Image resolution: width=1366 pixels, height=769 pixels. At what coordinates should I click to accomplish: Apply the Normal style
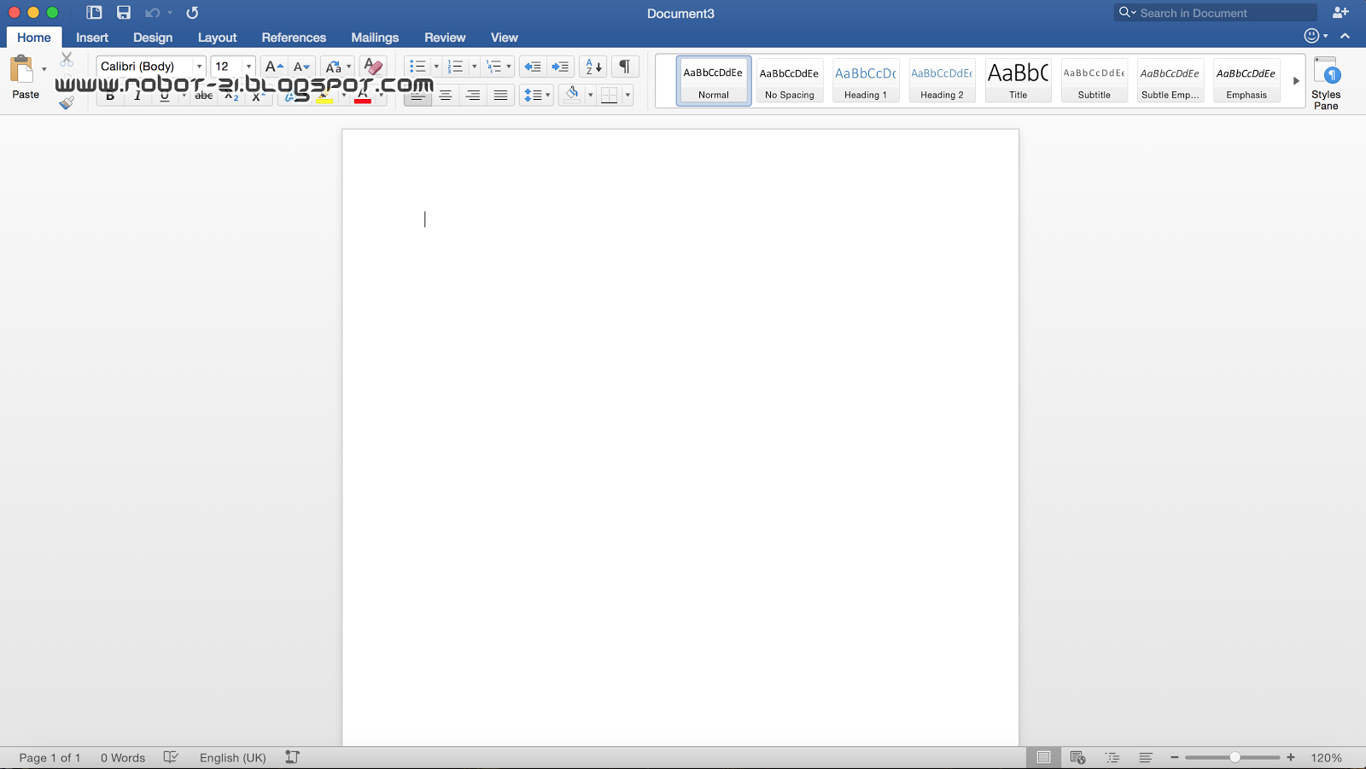714,81
